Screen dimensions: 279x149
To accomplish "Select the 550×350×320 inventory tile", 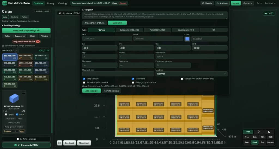I will coord(41,57).
